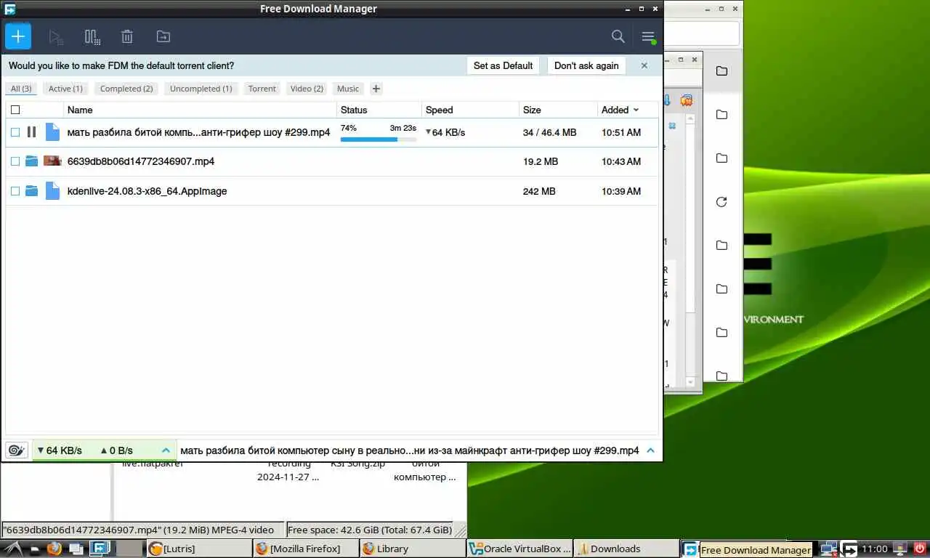Select the Active (1) filter tab
930x558 pixels.
65,89
